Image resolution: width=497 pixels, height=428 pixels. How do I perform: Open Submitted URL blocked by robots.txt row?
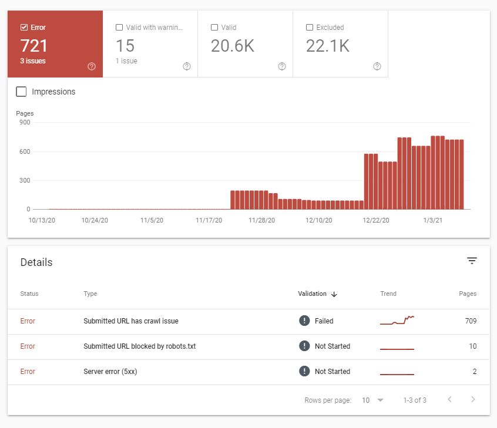coord(248,346)
